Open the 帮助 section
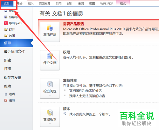The height and width of the screenshot is (130, 159). (7, 86)
